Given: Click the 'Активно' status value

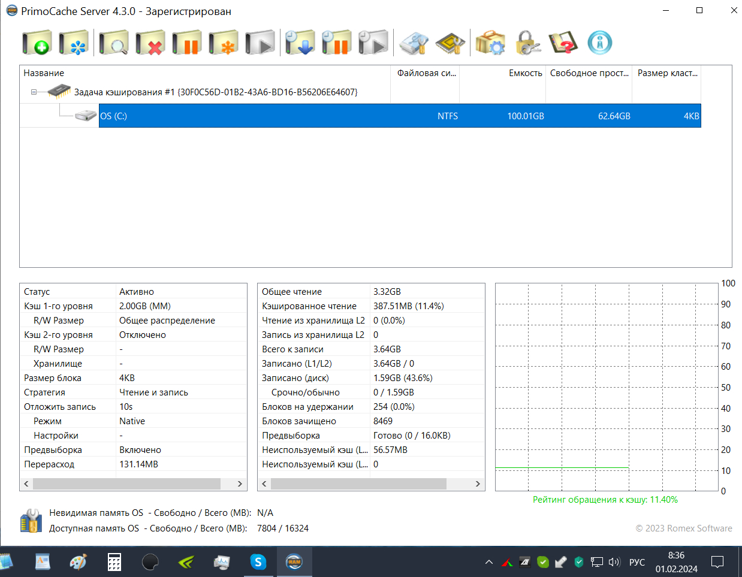Looking at the screenshot, I should 137,292.
